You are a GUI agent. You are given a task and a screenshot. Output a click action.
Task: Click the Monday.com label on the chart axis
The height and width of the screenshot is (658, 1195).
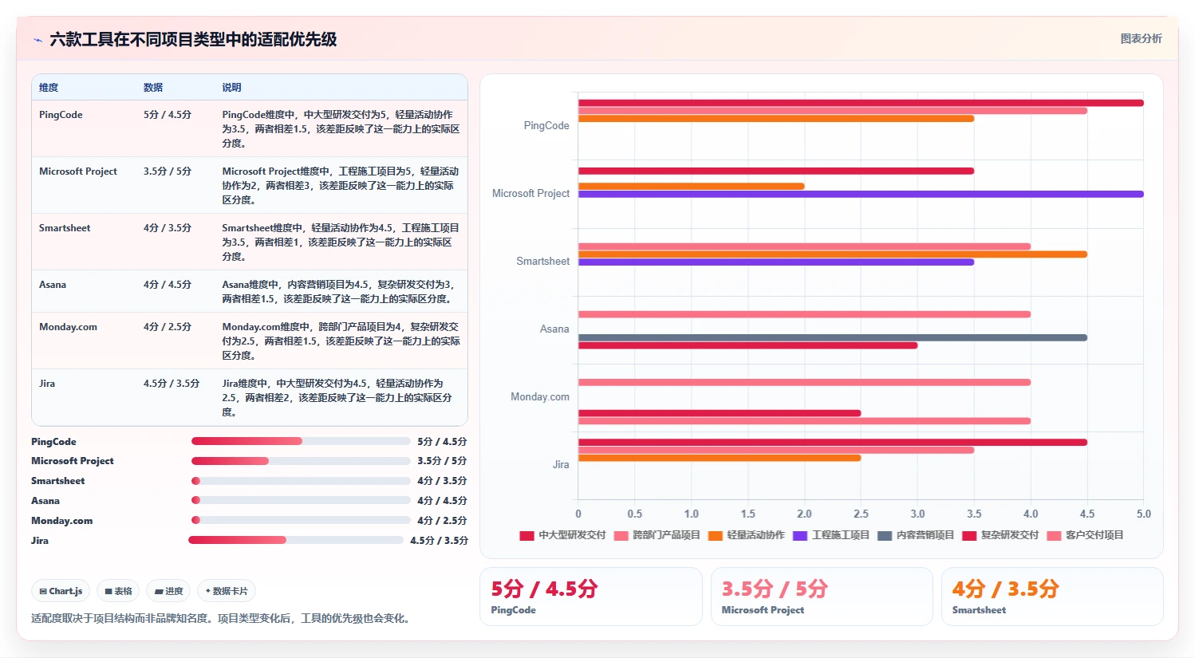[540, 397]
